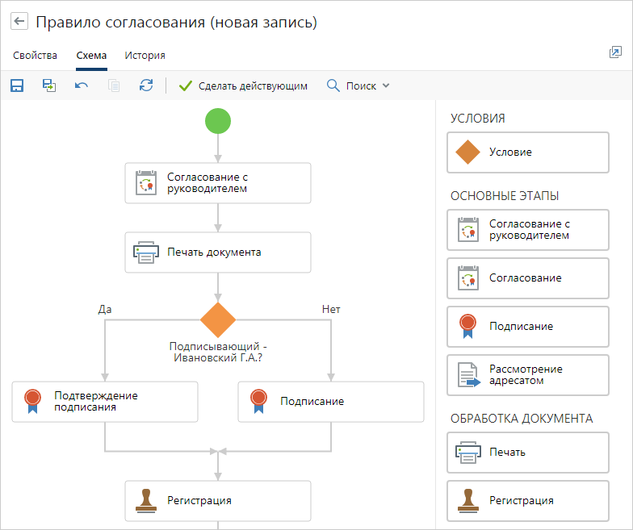Viewport: 633px width, 530px height.
Task: Select Печать документа step on canvas
Action: coord(217,252)
